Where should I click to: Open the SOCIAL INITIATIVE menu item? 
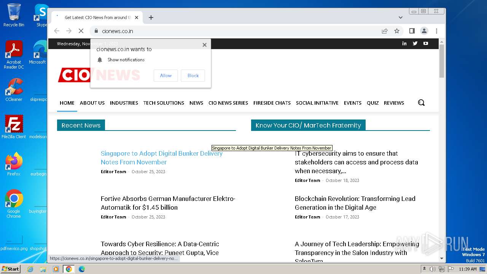click(x=317, y=103)
